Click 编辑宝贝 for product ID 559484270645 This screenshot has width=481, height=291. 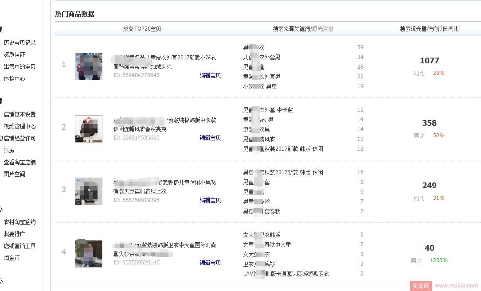[210, 75]
